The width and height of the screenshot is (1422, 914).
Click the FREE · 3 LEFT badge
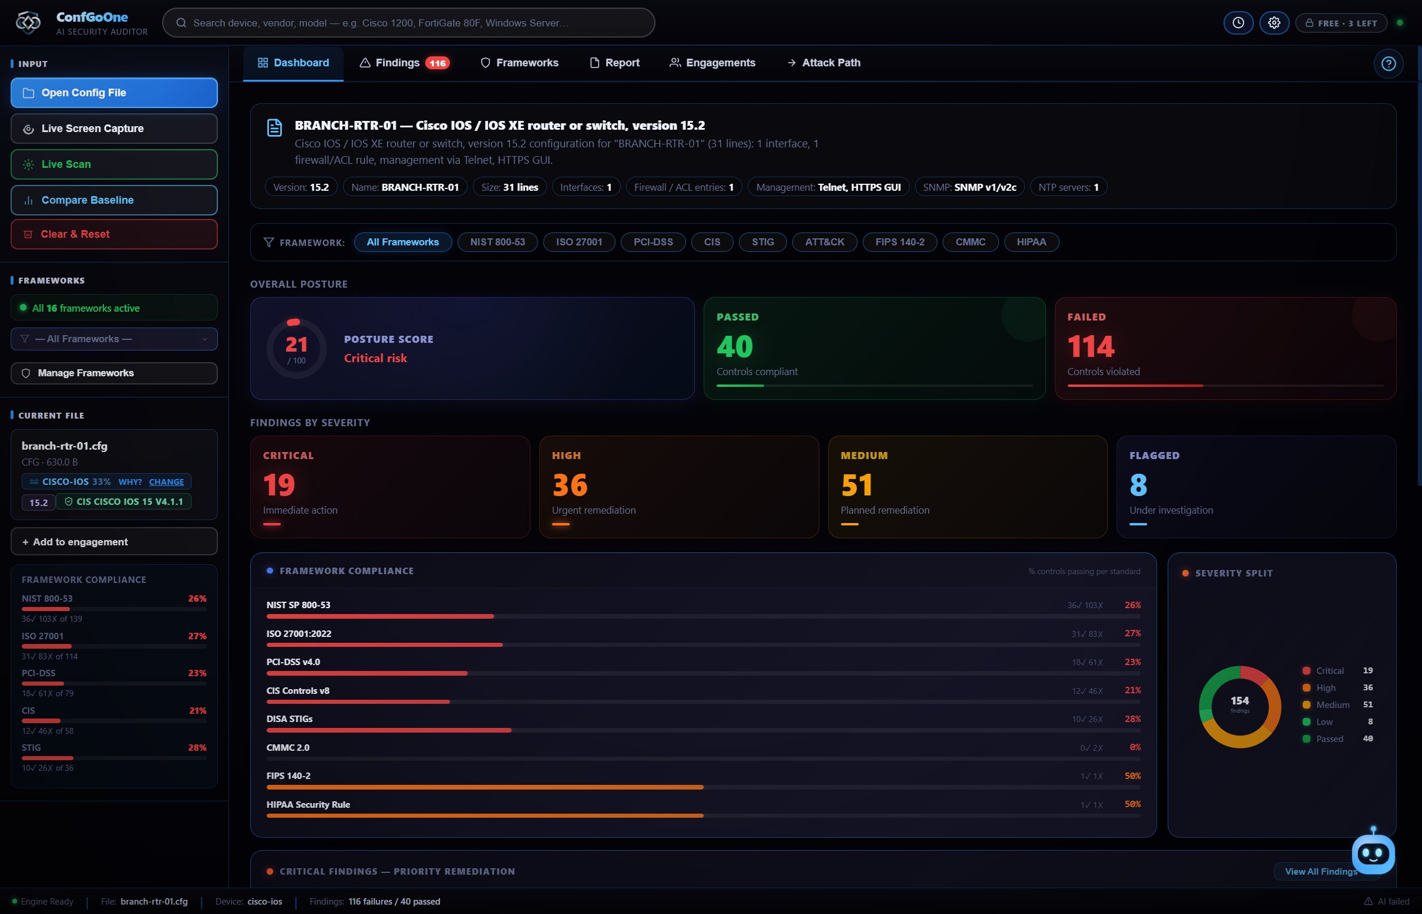click(x=1341, y=23)
